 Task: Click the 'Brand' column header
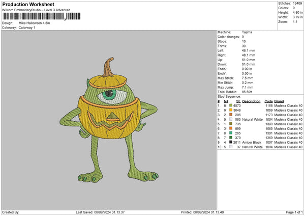pyautogui.click(x=279, y=101)
